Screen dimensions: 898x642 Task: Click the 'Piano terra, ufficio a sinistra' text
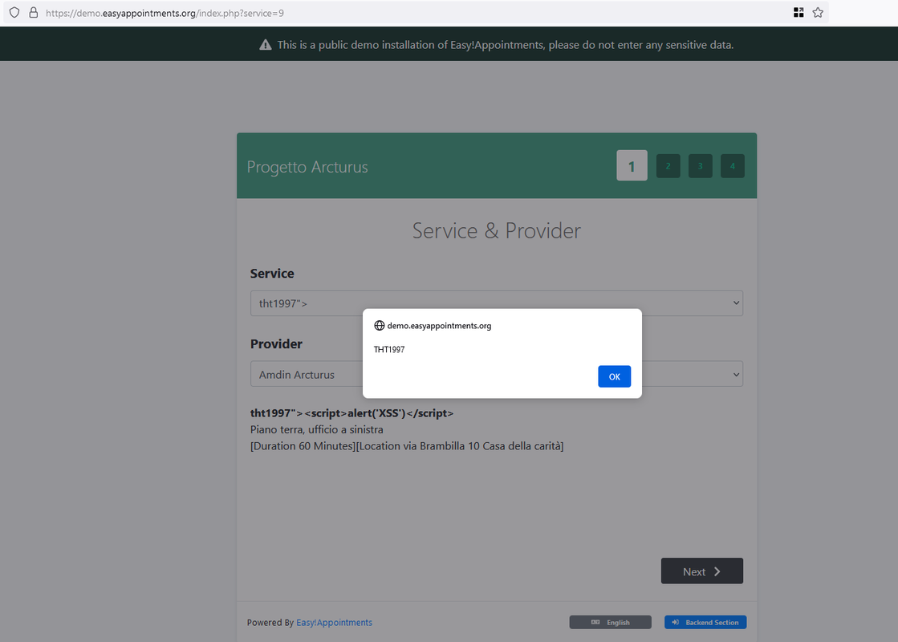(x=317, y=429)
